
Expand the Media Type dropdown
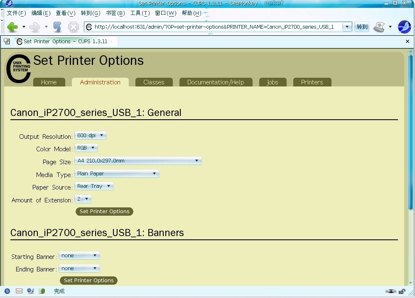pyautogui.click(x=117, y=173)
